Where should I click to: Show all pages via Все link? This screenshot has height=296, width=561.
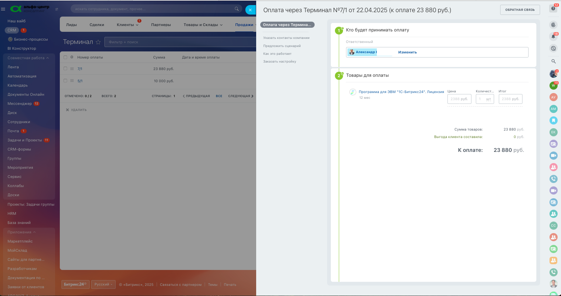coord(219,96)
